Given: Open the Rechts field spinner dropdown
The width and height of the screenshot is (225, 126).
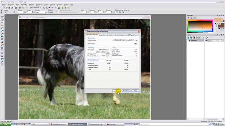Looking at the screenshot, I should 105,12.
